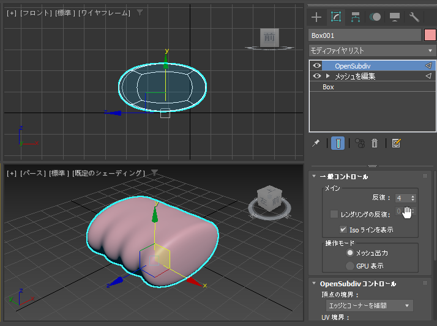Click the command panel vertical scrollbar
Image resolution: width=437 pixels, height=326 pixels.
pos(435,216)
